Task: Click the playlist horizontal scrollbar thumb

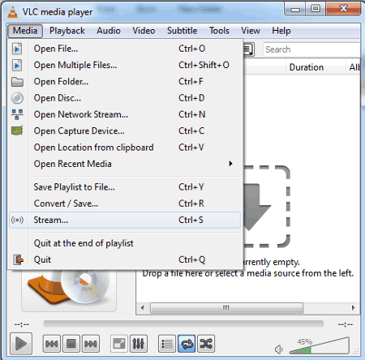Action: coord(226,308)
